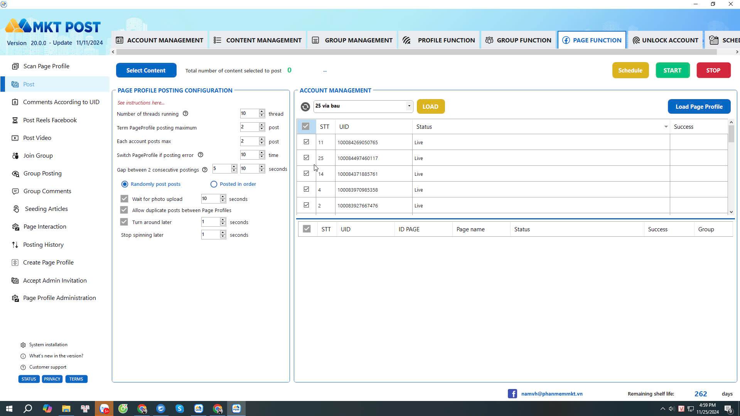Click help icon next to threads running
The width and height of the screenshot is (740, 416).
[185, 114]
